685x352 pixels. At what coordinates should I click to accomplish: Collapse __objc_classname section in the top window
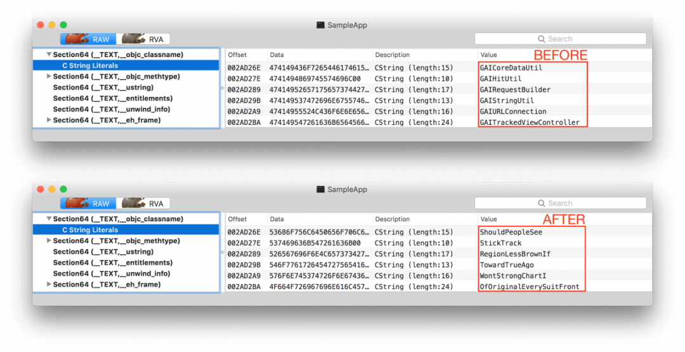point(49,55)
